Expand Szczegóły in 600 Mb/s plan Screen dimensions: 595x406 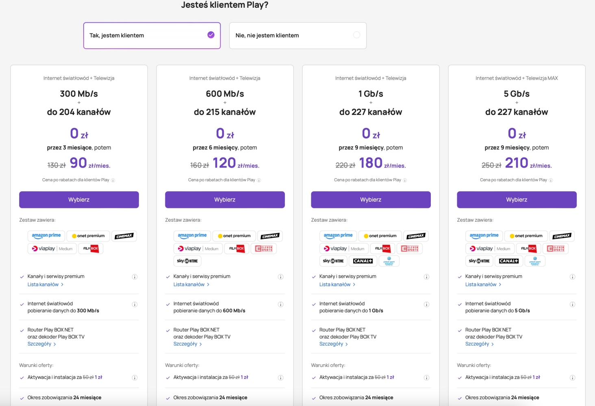[x=188, y=344]
